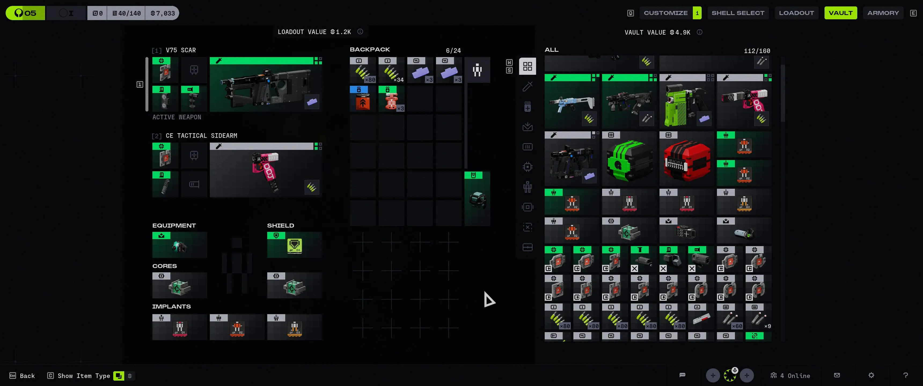Viewport: 923px width, 386px height.
Task: Toggle the backpack character view icon
Action: coord(477,70)
